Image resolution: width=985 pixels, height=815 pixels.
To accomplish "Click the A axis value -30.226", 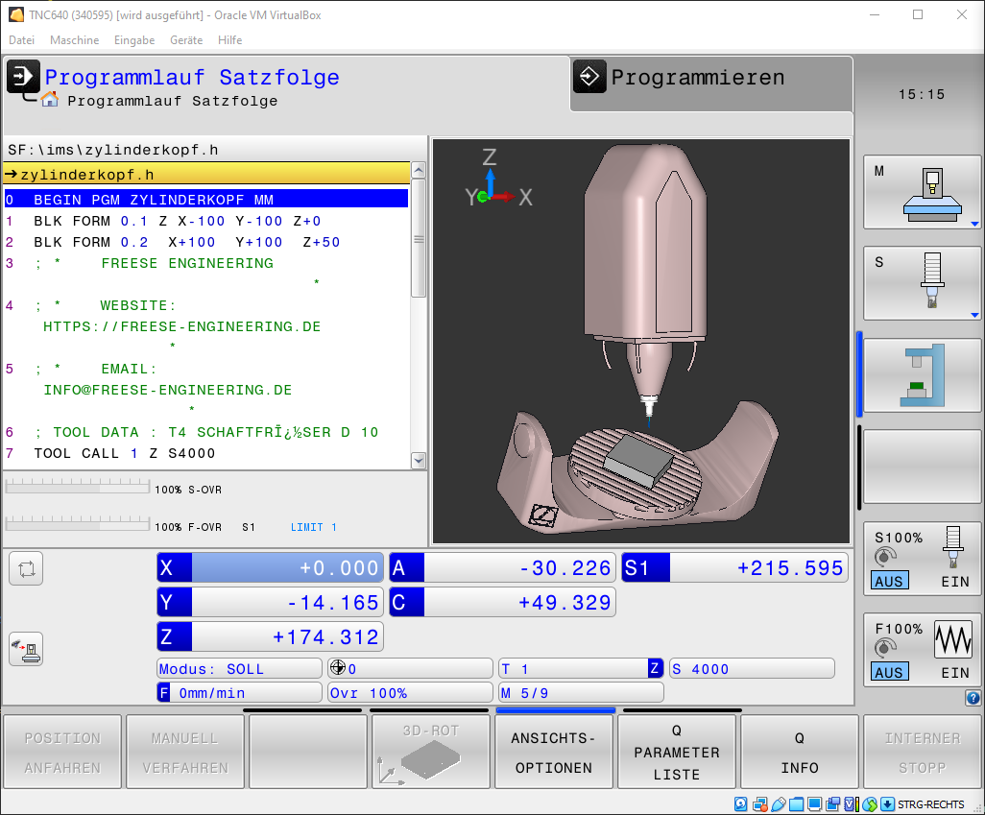I will click(x=565, y=568).
